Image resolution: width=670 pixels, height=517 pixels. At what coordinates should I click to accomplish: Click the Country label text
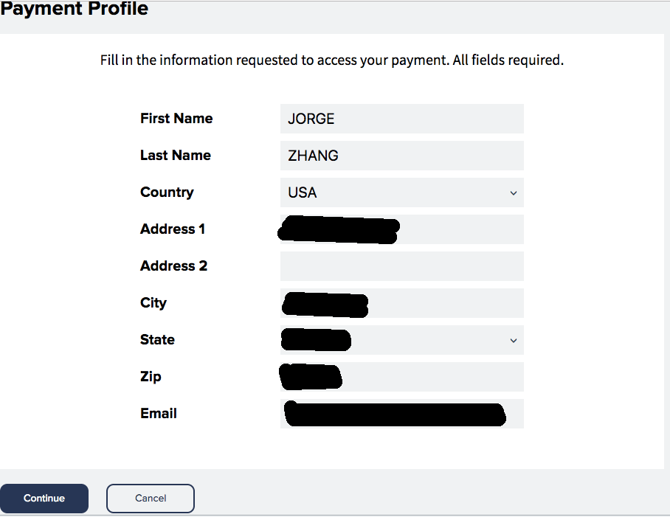tap(167, 192)
